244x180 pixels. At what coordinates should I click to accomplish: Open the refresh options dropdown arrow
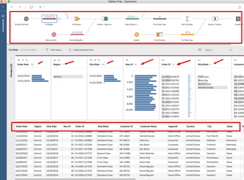click(x=35, y=7)
